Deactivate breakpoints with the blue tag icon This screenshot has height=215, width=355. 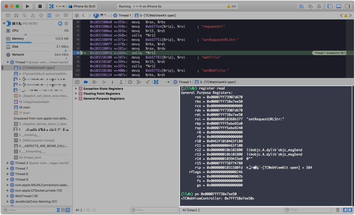point(86,82)
